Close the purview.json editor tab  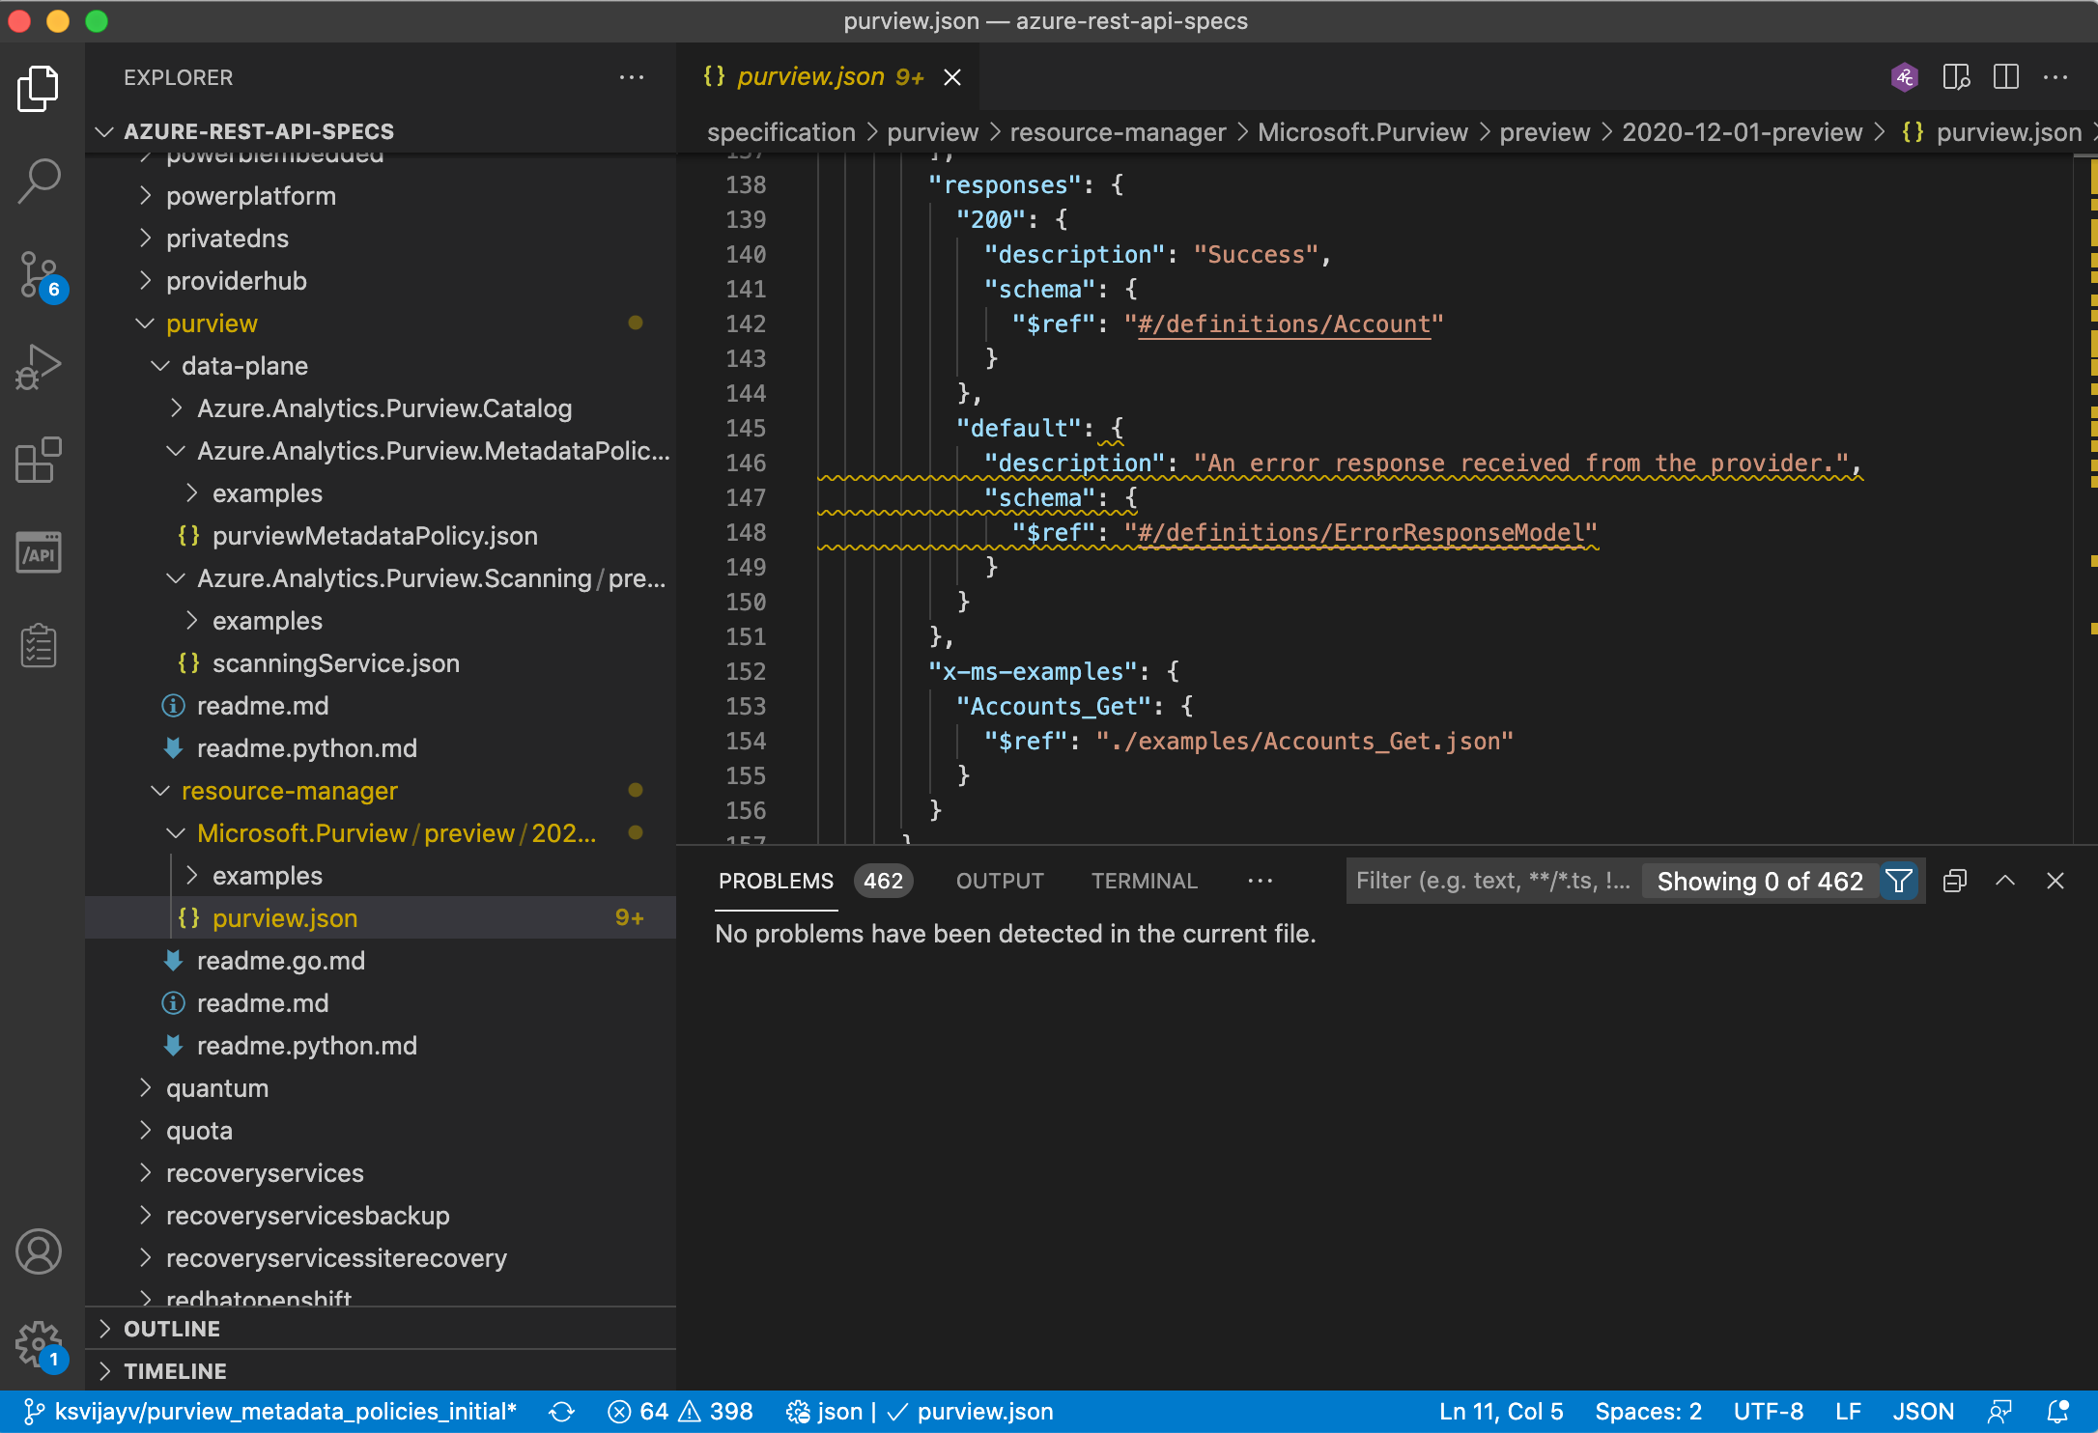click(x=952, y=77)
